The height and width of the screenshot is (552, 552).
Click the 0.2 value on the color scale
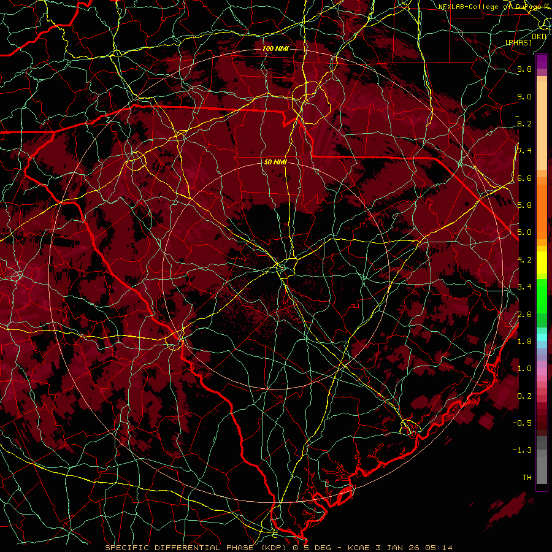[x=524, y=396]
